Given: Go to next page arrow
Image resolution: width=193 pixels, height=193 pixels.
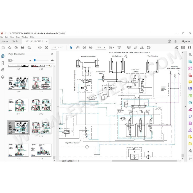Looking at the screenshot, I should (46, 47).
